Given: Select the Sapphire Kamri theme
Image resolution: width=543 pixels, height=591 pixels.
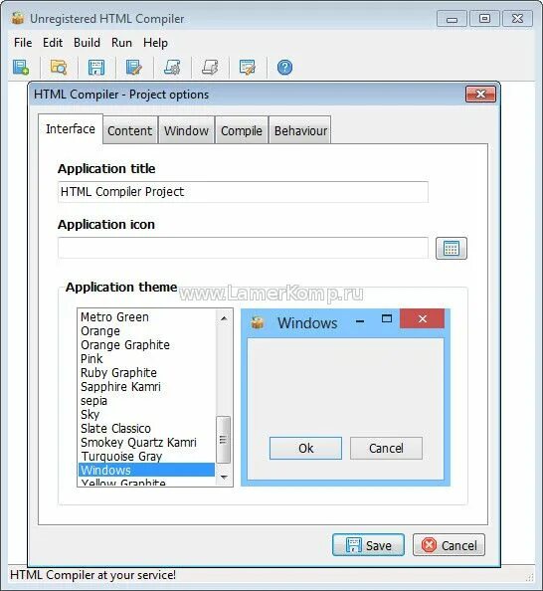Looking at the screenshot, I should click(146, 387).
